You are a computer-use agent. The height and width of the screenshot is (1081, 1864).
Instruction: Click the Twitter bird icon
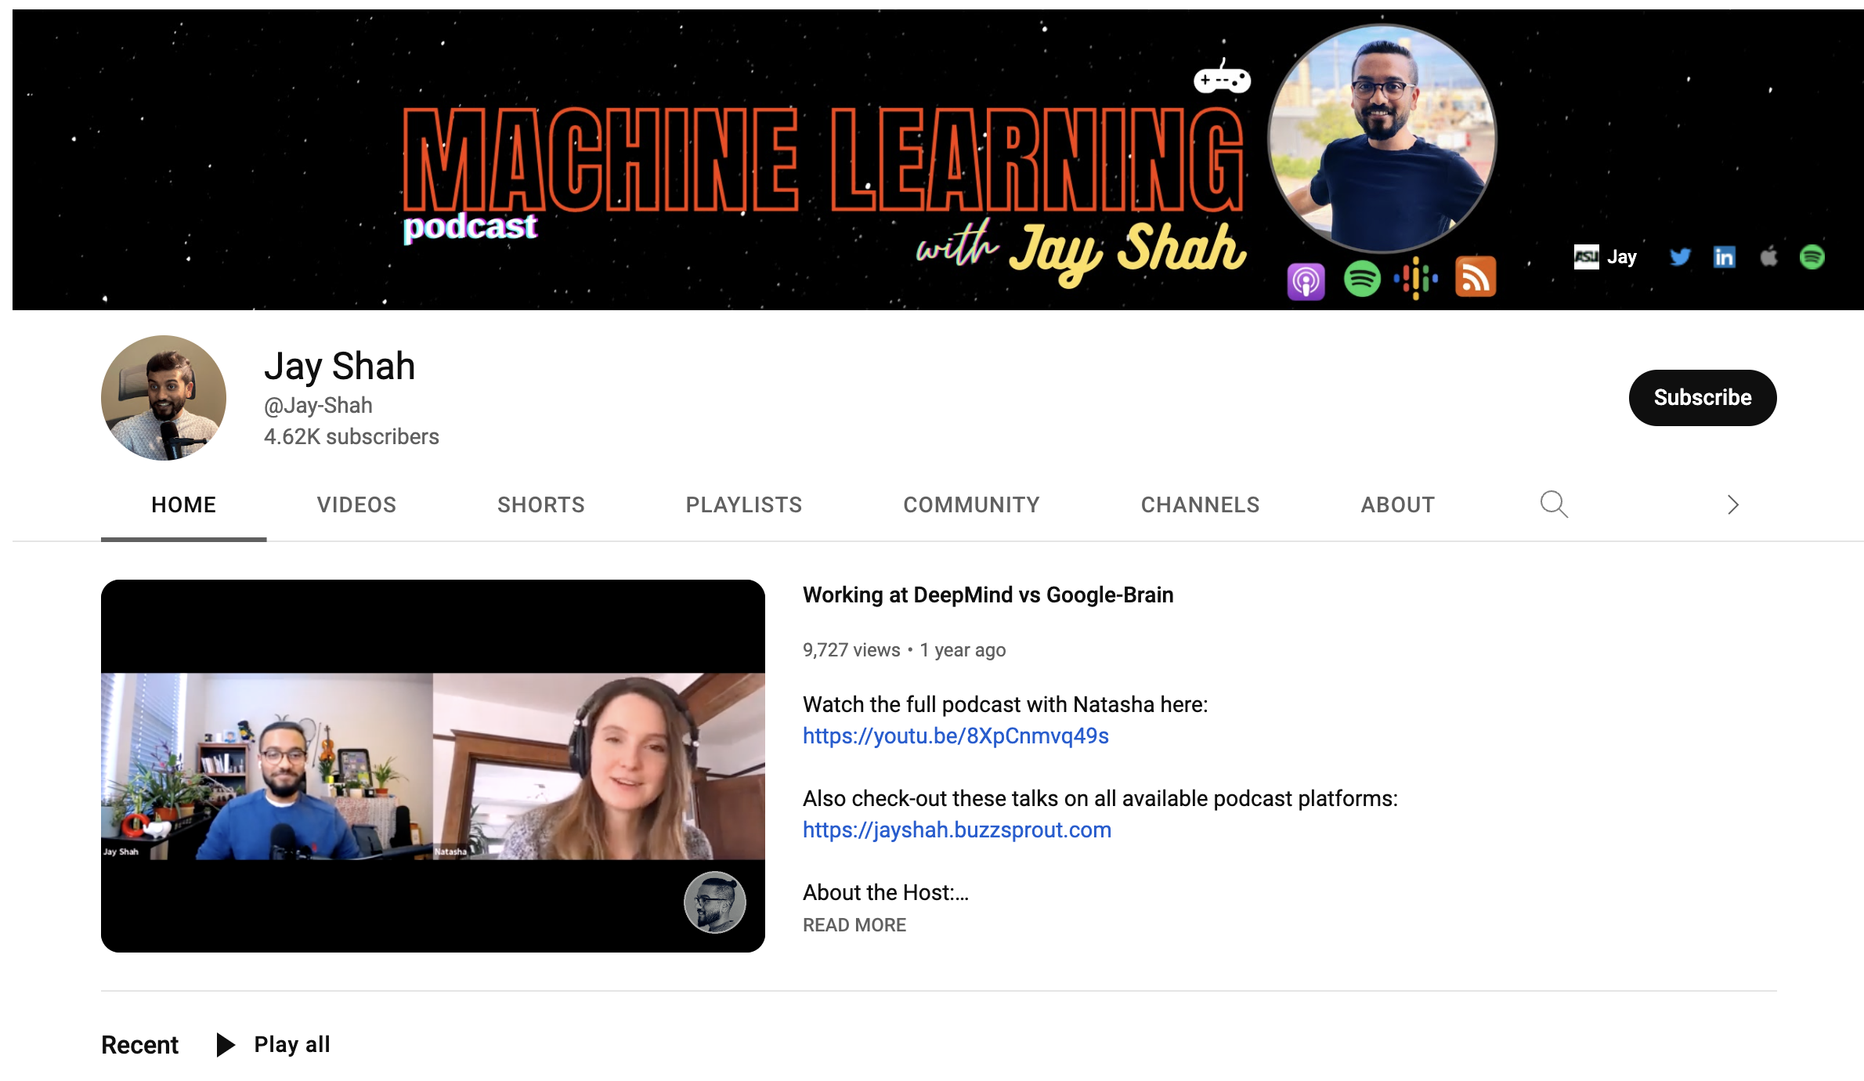coord(1680,256)
